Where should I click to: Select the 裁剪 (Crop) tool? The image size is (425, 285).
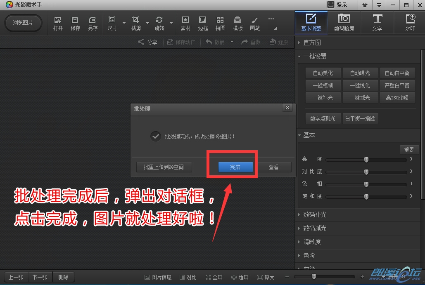coord(135,23)
